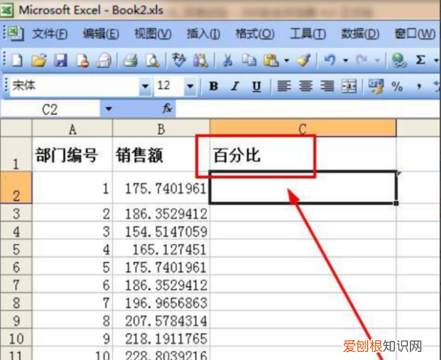
Task: Paste with the clipboard icon
Action: pyautogui.click(x=271, y=60)
